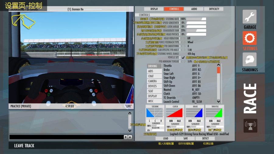Click the blue Brake response graph

(194, 113)
